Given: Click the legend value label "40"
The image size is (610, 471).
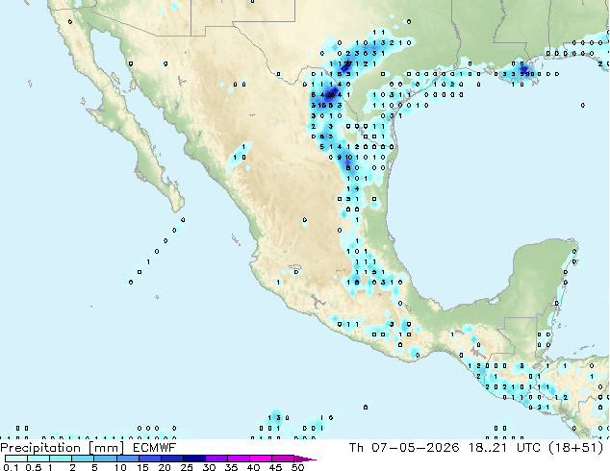Looking at the screenshot, I should 253,467.
